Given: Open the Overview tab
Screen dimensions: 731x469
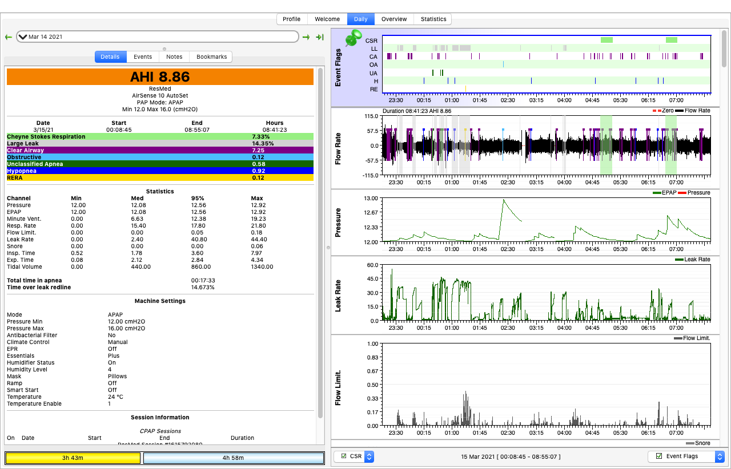Looking at the screenshot, I should tap(394, 19).
